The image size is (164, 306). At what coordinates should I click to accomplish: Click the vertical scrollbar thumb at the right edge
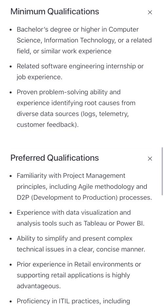tap(162, 171)
